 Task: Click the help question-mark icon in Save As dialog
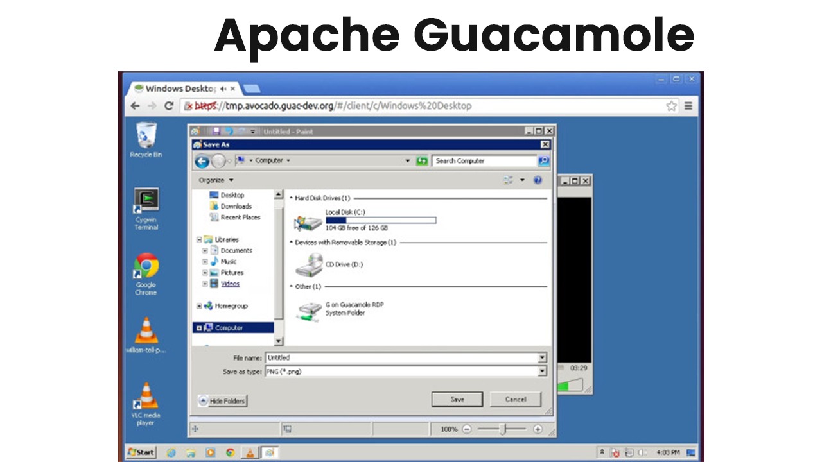[x=538, y=180]
